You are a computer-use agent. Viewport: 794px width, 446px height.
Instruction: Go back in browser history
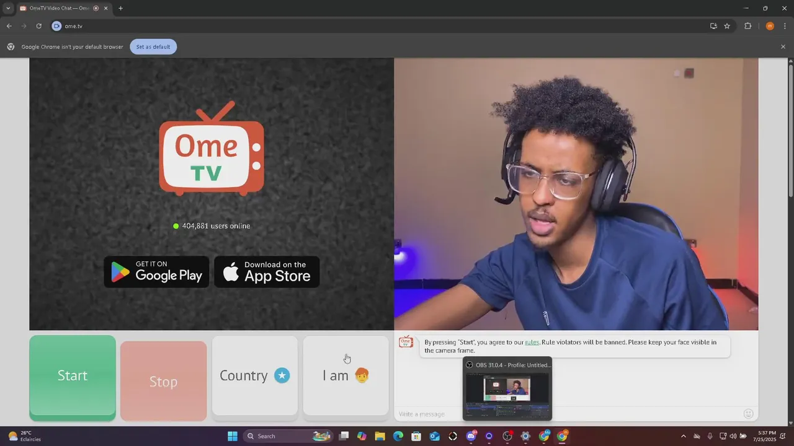pyautogui.click(x=9, y=26)
